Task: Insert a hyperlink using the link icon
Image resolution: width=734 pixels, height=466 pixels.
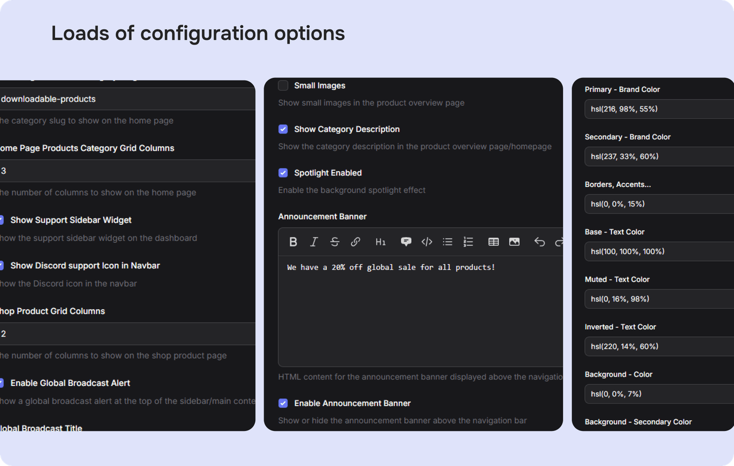Action: click(355, 242)
